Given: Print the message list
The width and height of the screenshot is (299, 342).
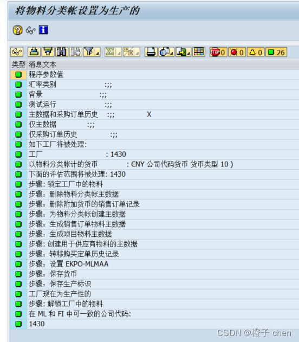Looking at the screenshot, I should [151, 52].
